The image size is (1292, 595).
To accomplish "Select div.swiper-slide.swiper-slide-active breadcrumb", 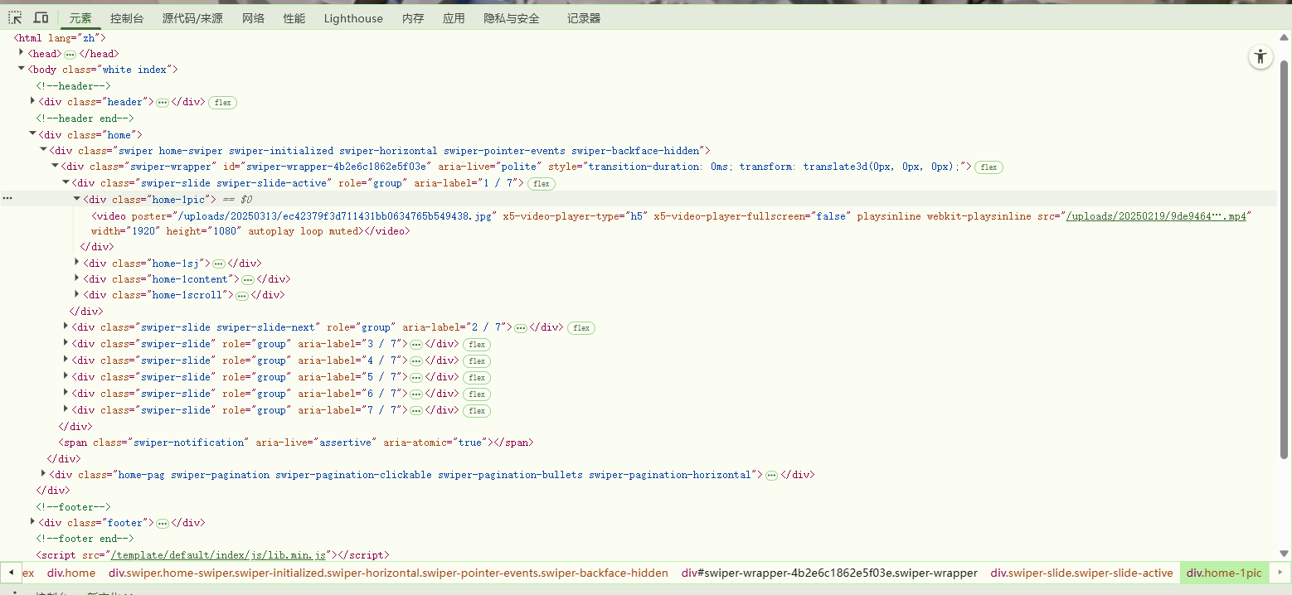I will click(1082, 573).
